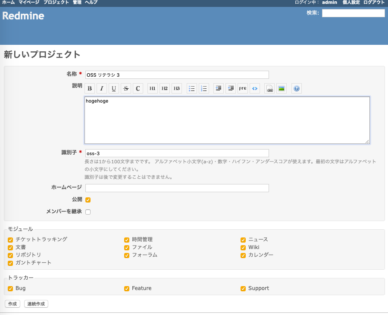
Task: Open the 個人設定 link
Action: (x=351, y=3)
